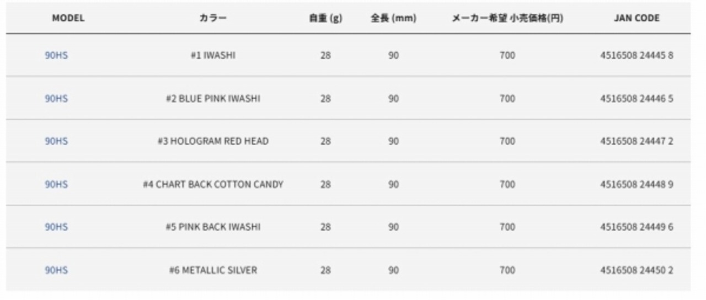This screenshot has width=706, height=300.
Task: Click JAN code ending 24449 6
Action: [637, 227]
